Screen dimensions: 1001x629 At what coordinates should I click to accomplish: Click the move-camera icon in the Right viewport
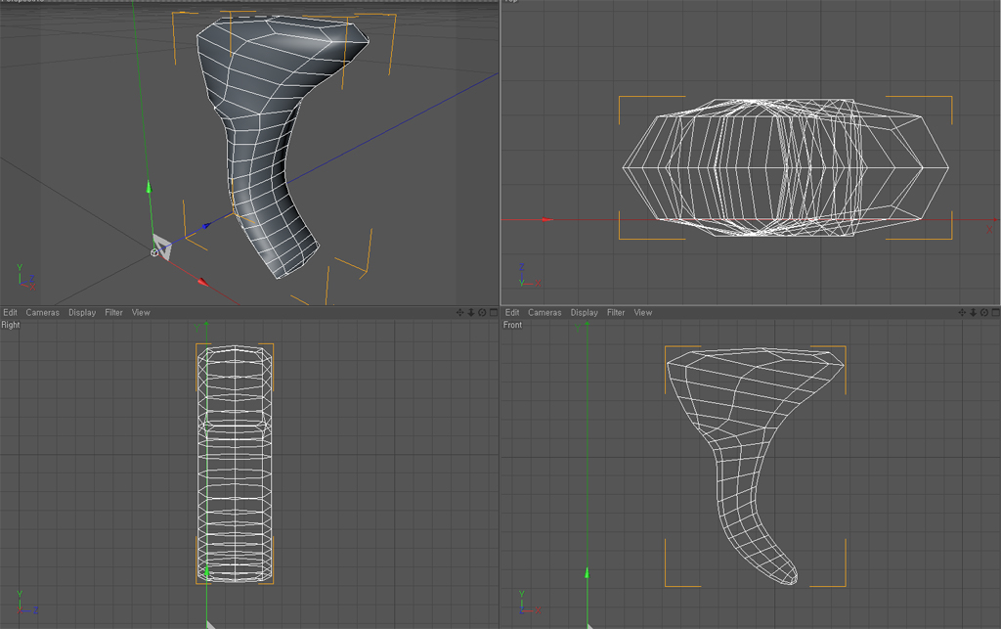tap(459, 312)
